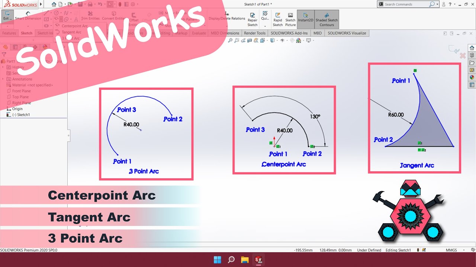Click the Zoom to Fit icon
Viewport: 476px width, 267px height.
tap(231, 40)
